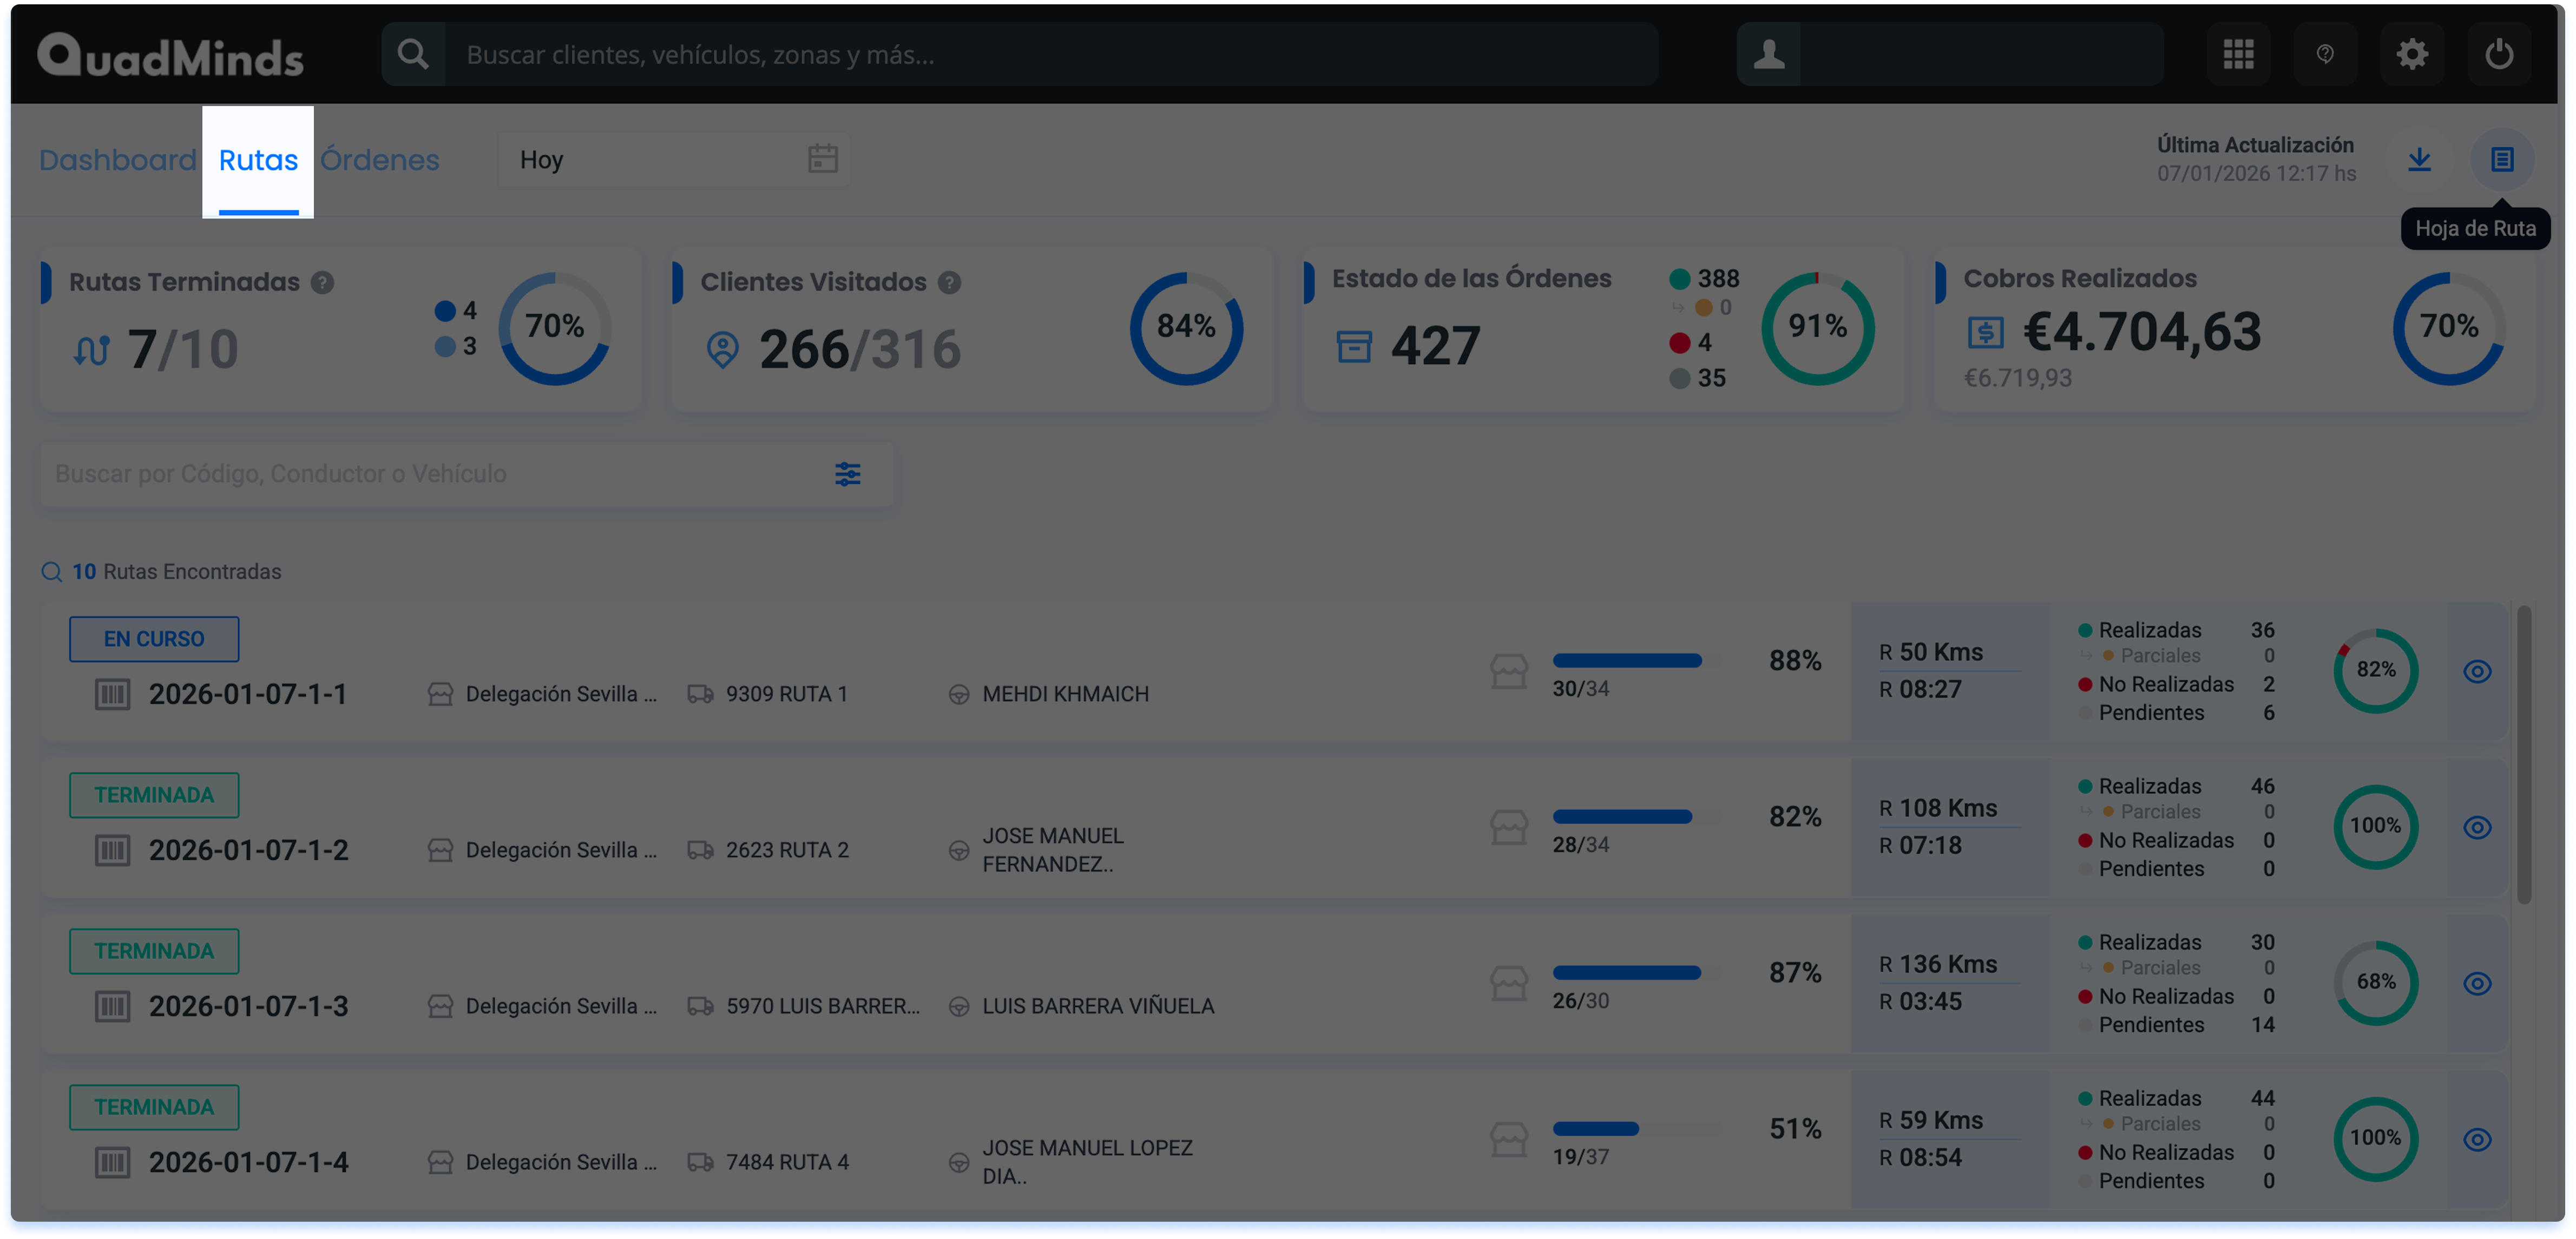The width and height of the screenshot is (2576, 1239).
Task: Click the help question mark icon in header
Action: [2325, 54]
